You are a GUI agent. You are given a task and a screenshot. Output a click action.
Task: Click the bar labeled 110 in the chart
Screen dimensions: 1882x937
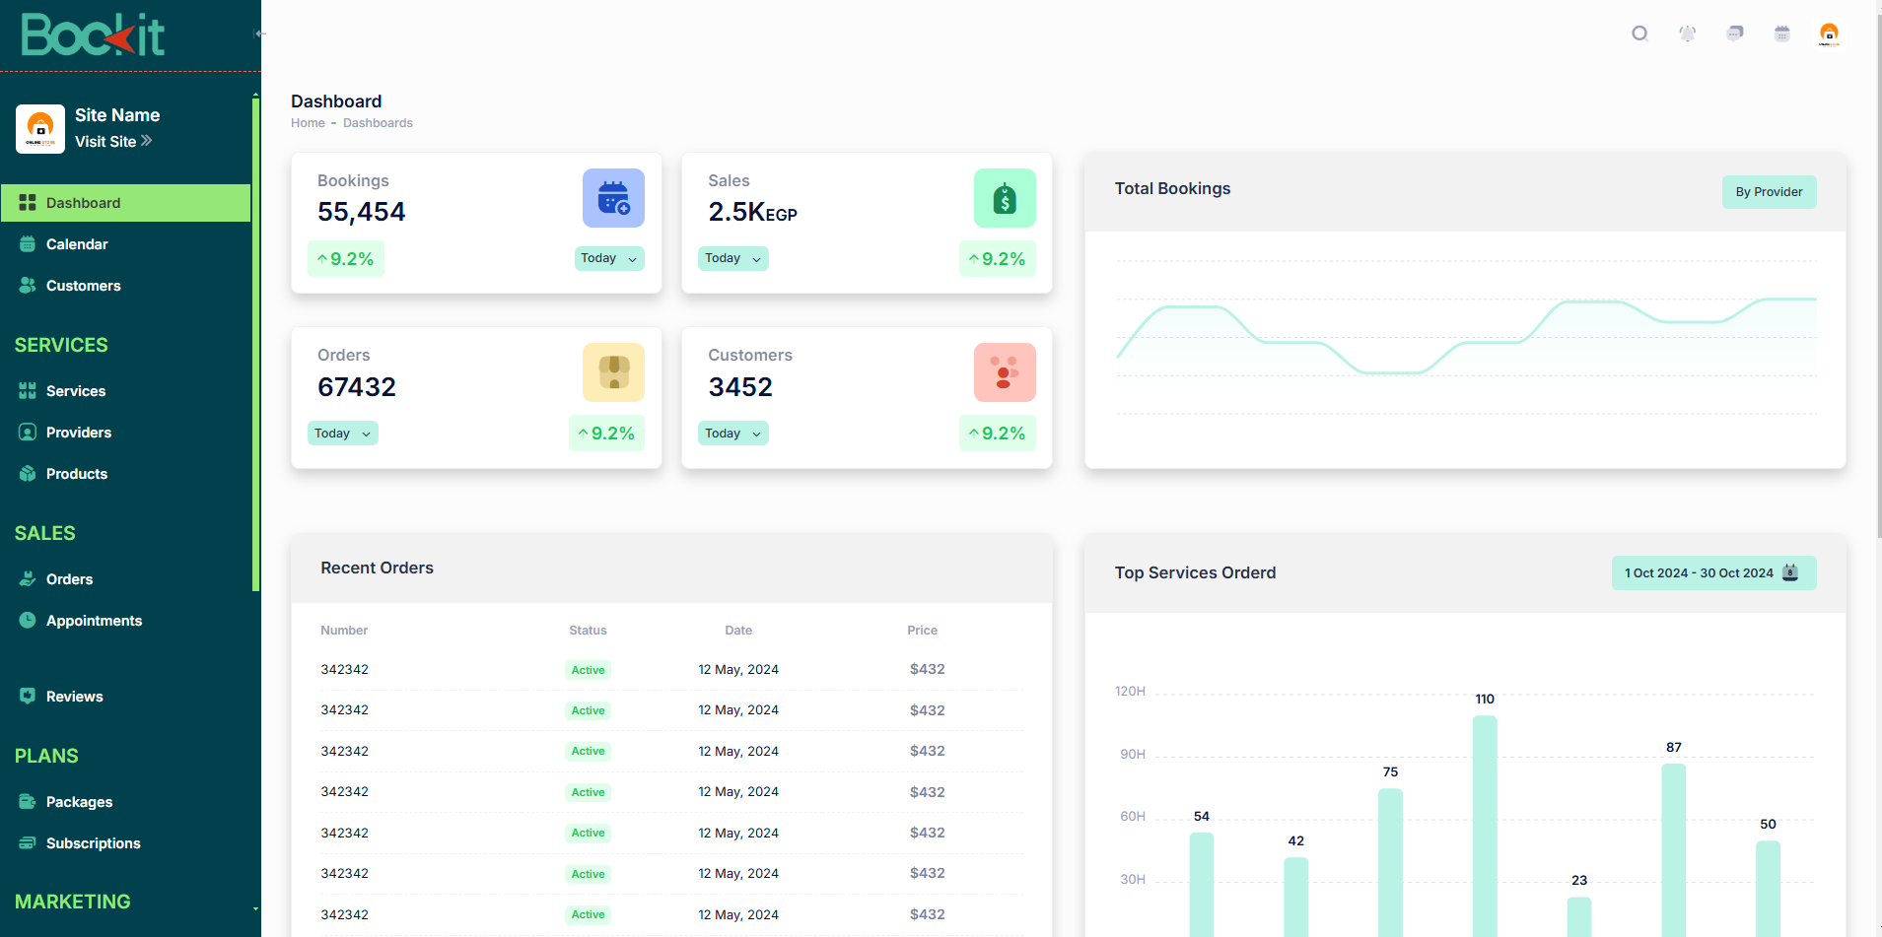[x=1485, y=826]
